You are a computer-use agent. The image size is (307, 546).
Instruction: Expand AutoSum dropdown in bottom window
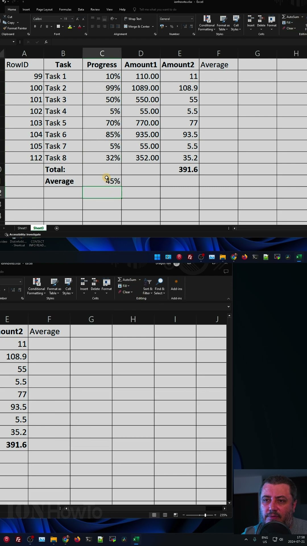(140, 280)
